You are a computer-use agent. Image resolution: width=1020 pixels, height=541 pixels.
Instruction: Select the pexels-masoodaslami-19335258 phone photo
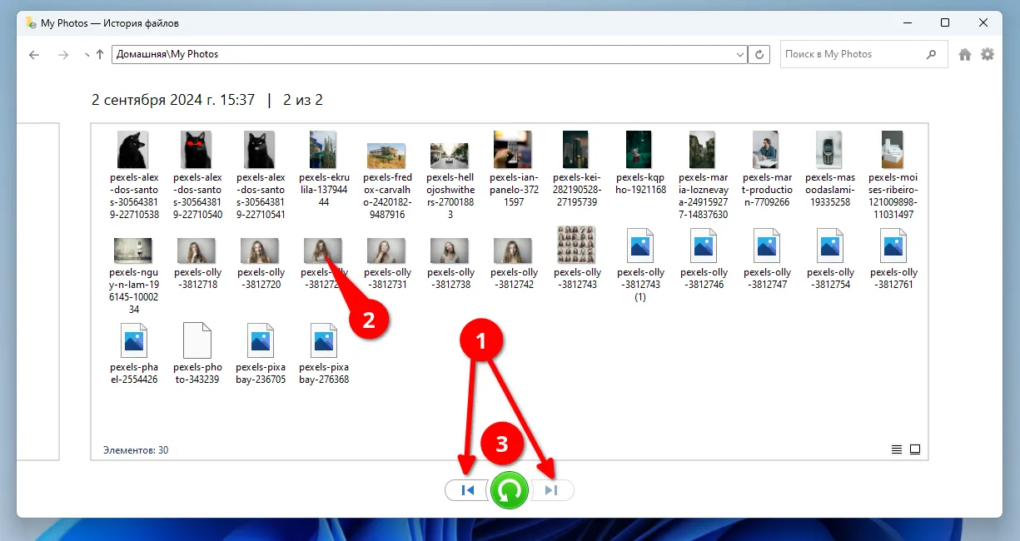828,151
